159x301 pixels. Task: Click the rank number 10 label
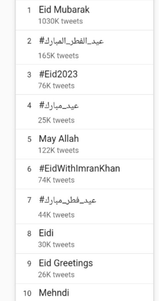(27, 293)
